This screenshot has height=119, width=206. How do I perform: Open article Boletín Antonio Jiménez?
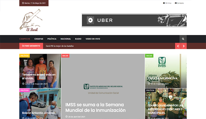(38, 113)
